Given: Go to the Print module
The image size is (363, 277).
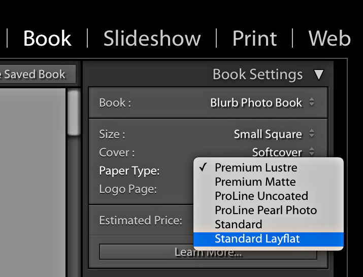Looking at the screenshot, I should (254, 39).
